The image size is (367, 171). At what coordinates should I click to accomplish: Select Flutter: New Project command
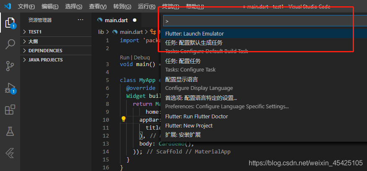click(264, 126)
